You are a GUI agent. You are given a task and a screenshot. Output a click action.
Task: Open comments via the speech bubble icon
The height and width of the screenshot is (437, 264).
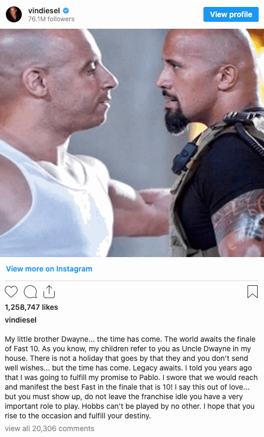[30, 292]
